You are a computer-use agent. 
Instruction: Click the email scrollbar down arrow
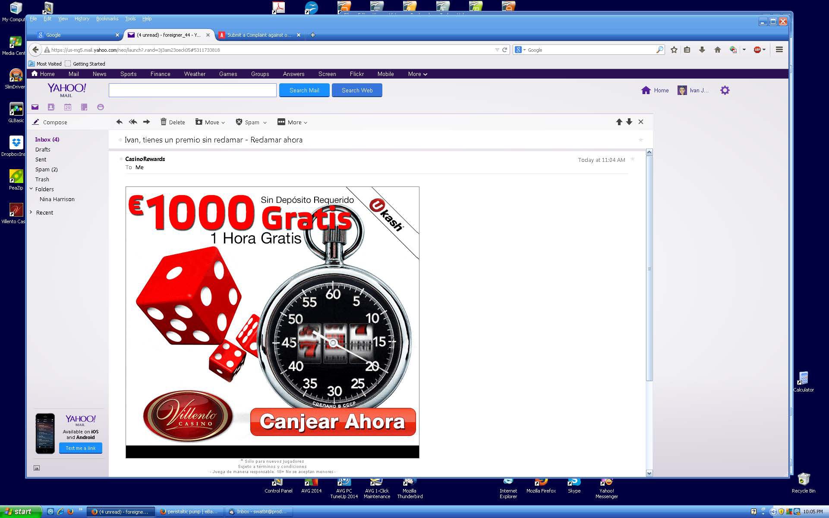(x=649, y=473)
